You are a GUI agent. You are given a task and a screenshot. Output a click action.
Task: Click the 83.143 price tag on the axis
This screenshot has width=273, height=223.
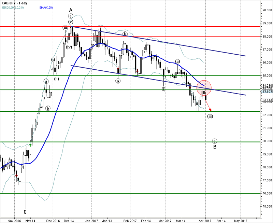tap(267, 100)
